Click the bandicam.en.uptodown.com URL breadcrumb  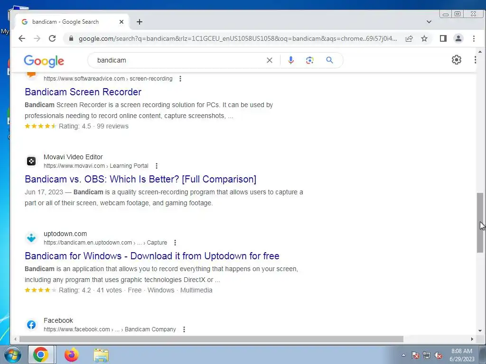click(x=105, y=243)
